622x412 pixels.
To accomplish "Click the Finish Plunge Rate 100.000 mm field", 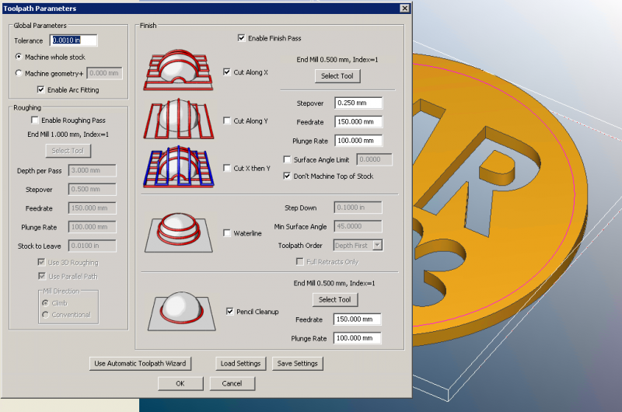I will tap(358, 141).
